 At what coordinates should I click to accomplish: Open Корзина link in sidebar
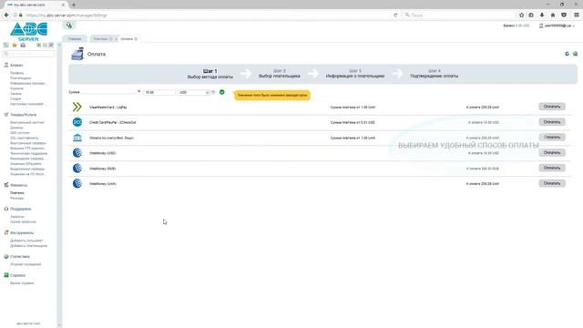coord(16,88)
